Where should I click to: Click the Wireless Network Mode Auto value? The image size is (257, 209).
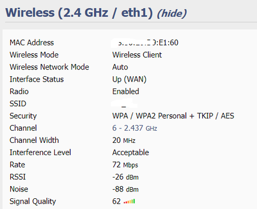pyautogui.click(x=120, y=67)
